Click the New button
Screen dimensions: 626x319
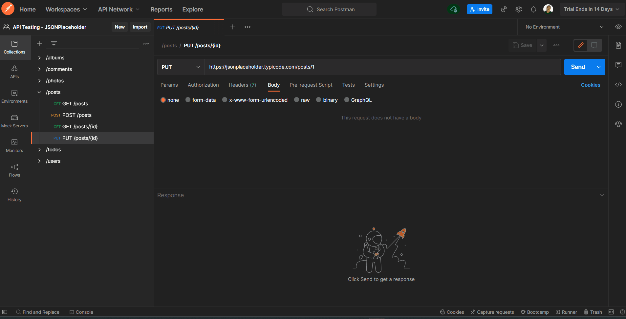tap(120, 27)
